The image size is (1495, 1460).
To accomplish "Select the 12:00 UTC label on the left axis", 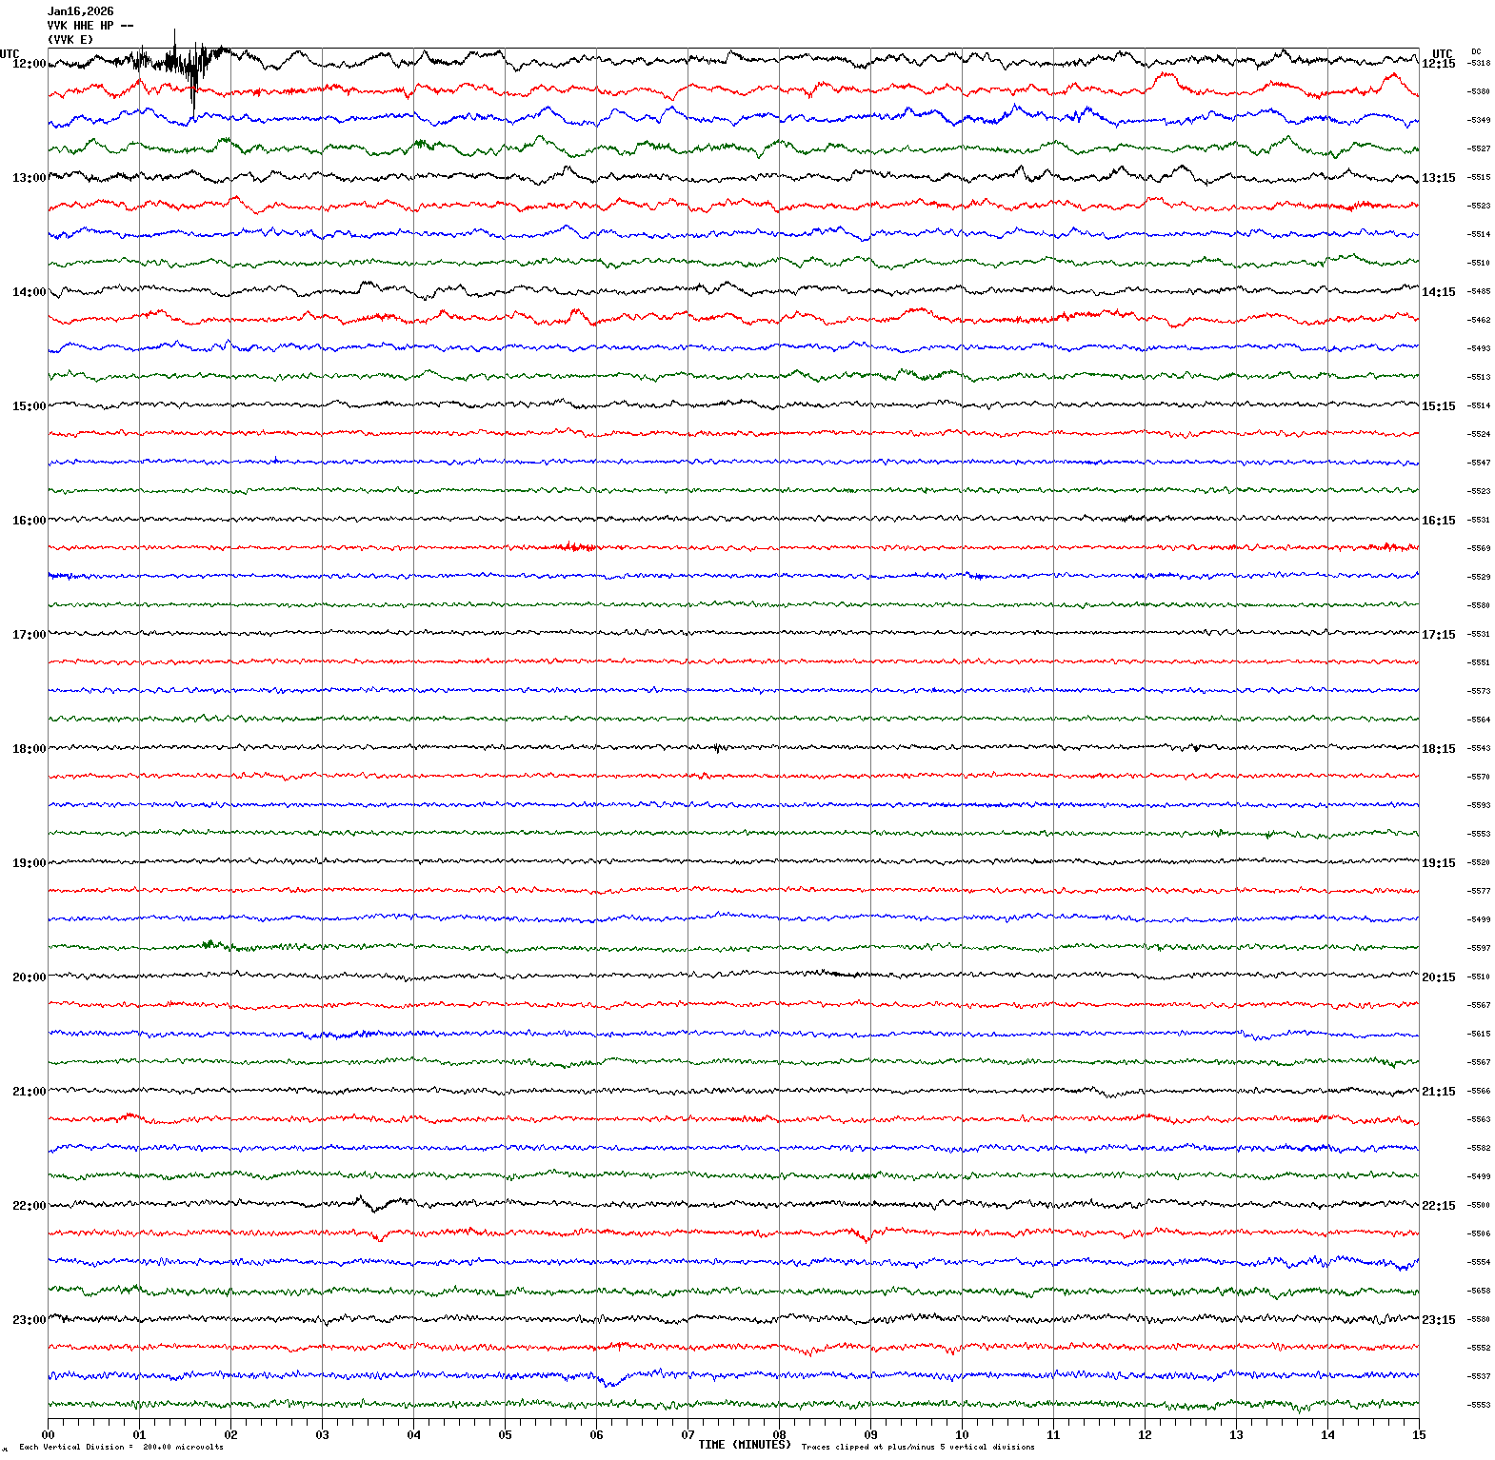I will tap(29, 64).
